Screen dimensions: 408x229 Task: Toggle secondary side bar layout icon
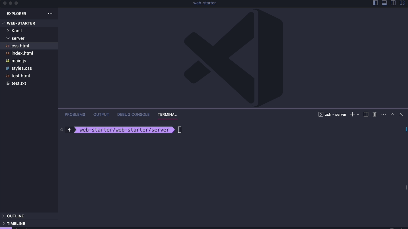coord(393,3)
